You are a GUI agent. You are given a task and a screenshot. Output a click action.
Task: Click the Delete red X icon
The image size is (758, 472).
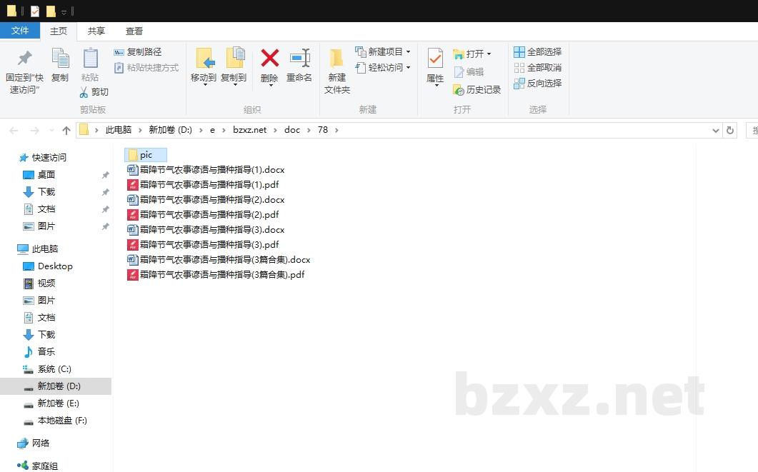(x=269, y=59)
